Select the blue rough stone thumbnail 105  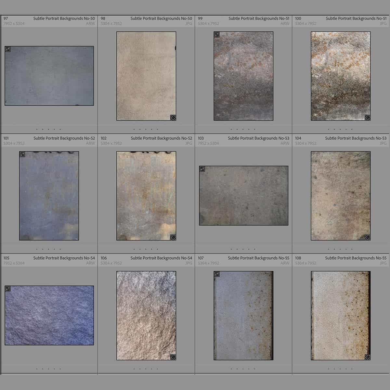49,315
